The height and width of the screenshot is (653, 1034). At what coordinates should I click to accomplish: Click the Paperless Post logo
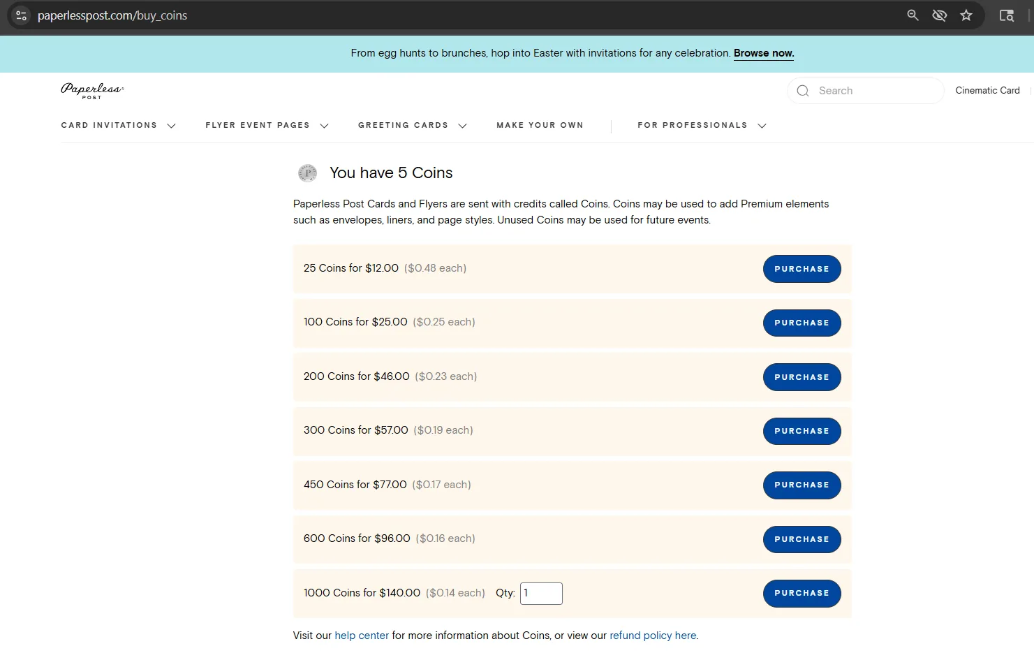pyautogui.click(x=92, y=91)
